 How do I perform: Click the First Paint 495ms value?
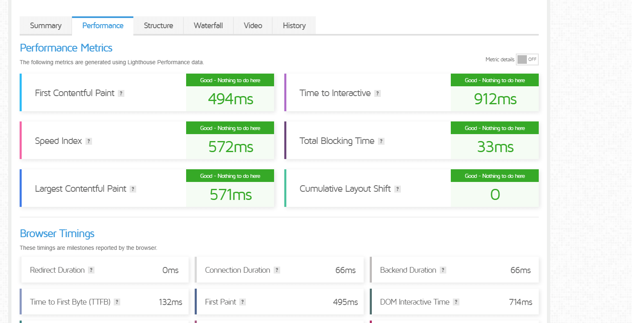click(346, 302)
